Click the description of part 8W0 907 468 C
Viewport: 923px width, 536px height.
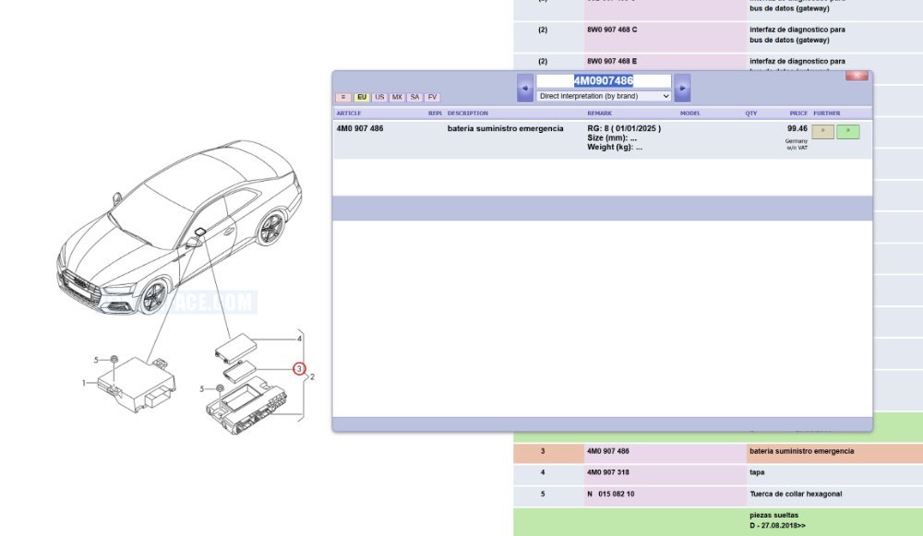[x=797, y=35]
